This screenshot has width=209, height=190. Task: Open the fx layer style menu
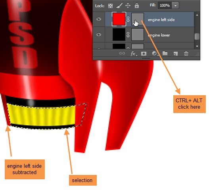point(133,54)
